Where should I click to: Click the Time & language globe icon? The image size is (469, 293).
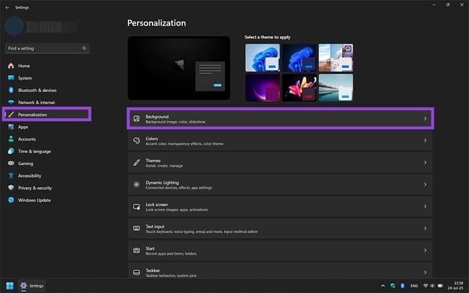pyautogui.click(x=11, y=151)
